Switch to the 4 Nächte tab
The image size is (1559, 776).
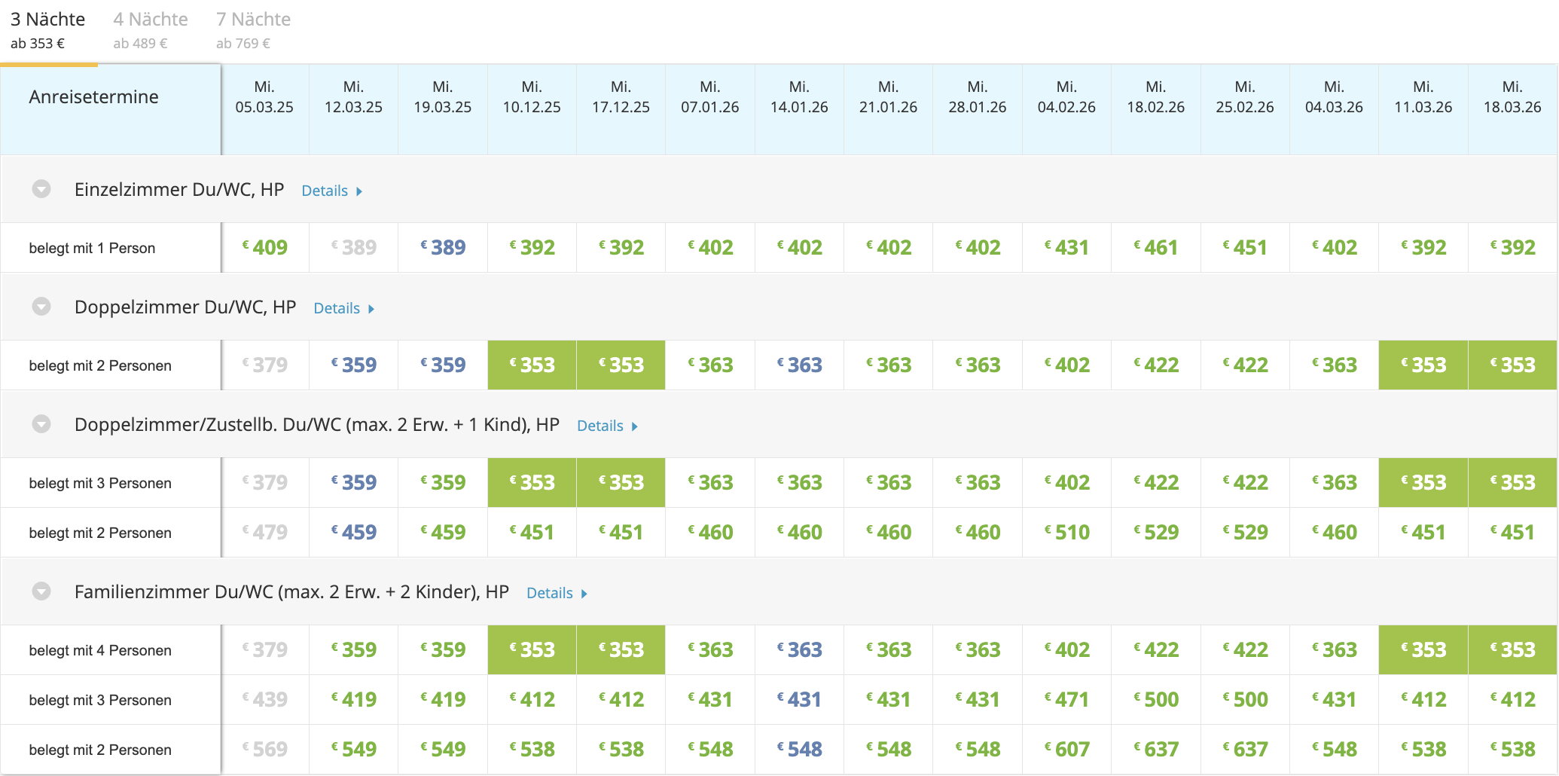point(151,30)
